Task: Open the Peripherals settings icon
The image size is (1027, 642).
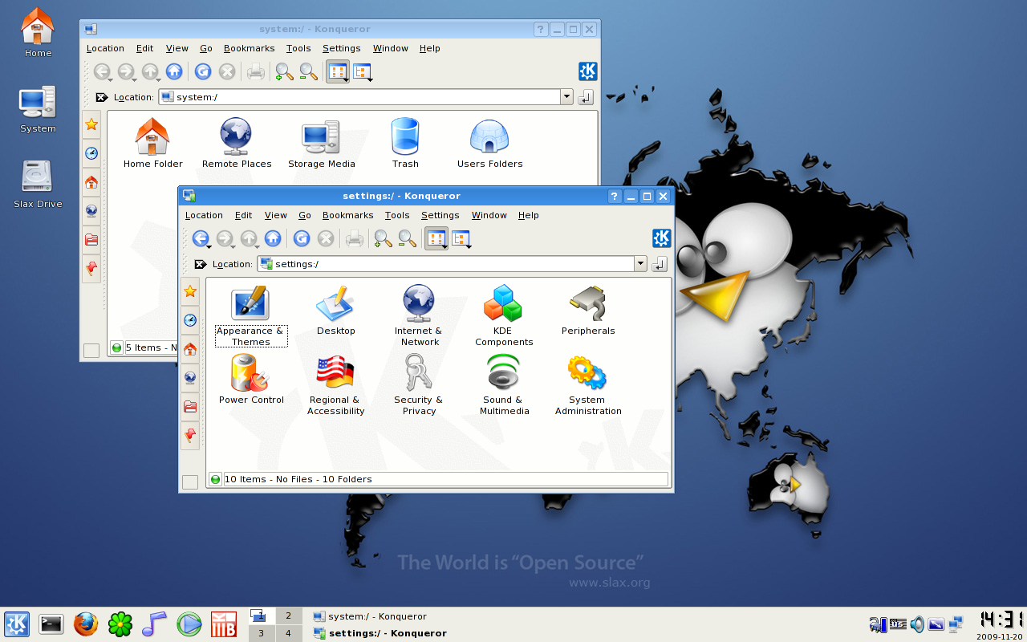Action: (x=588, y=306)
